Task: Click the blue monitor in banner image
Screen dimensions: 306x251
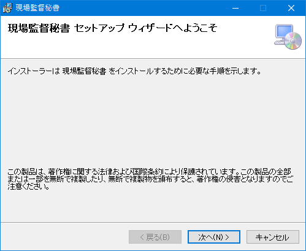Action: (284, 31)
